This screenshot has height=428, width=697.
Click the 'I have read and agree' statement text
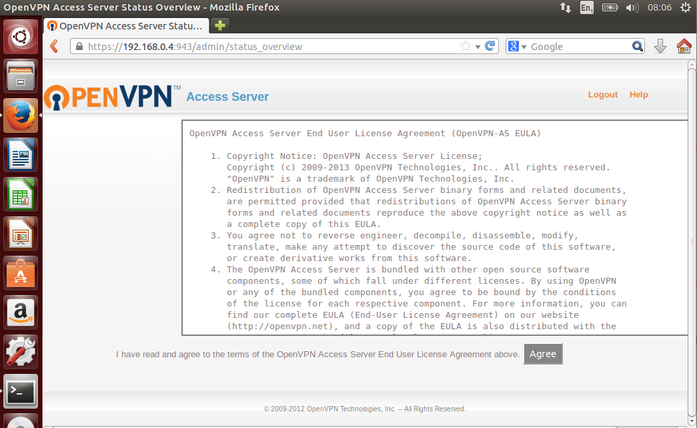[318, 355]
